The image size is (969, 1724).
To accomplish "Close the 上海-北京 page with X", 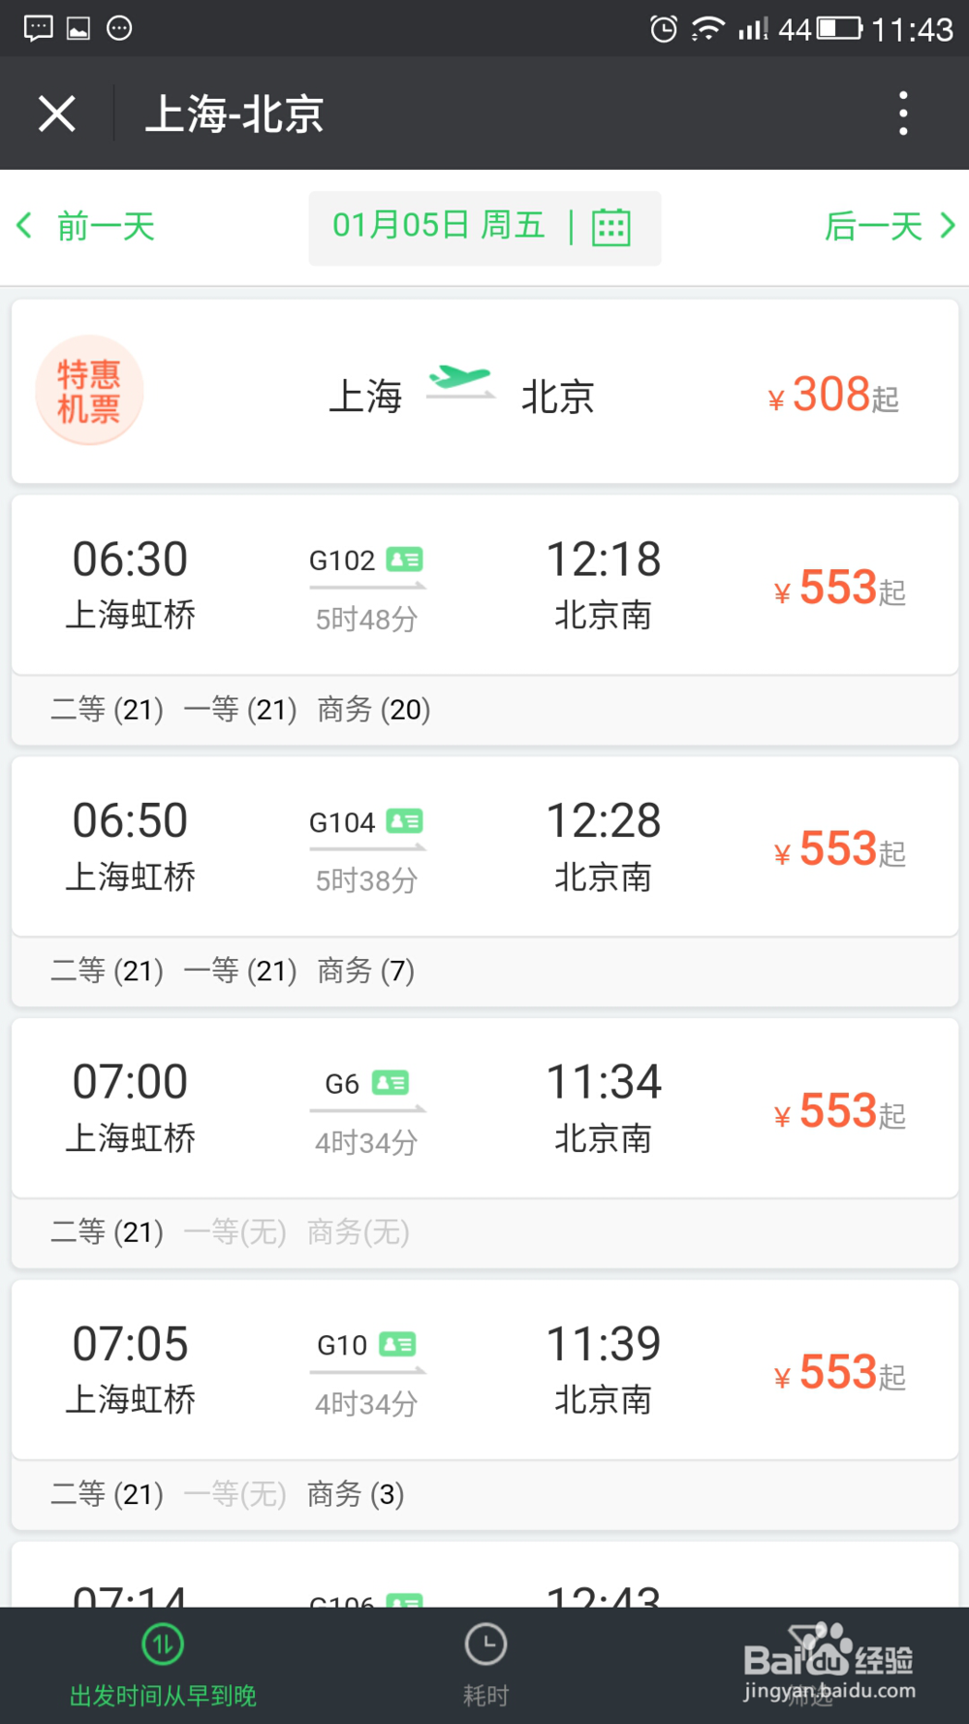I will click(57, 113).
